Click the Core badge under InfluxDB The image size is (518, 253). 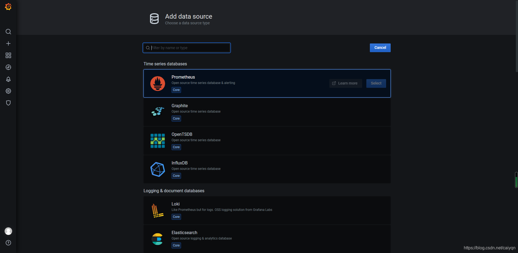(176, 176)
